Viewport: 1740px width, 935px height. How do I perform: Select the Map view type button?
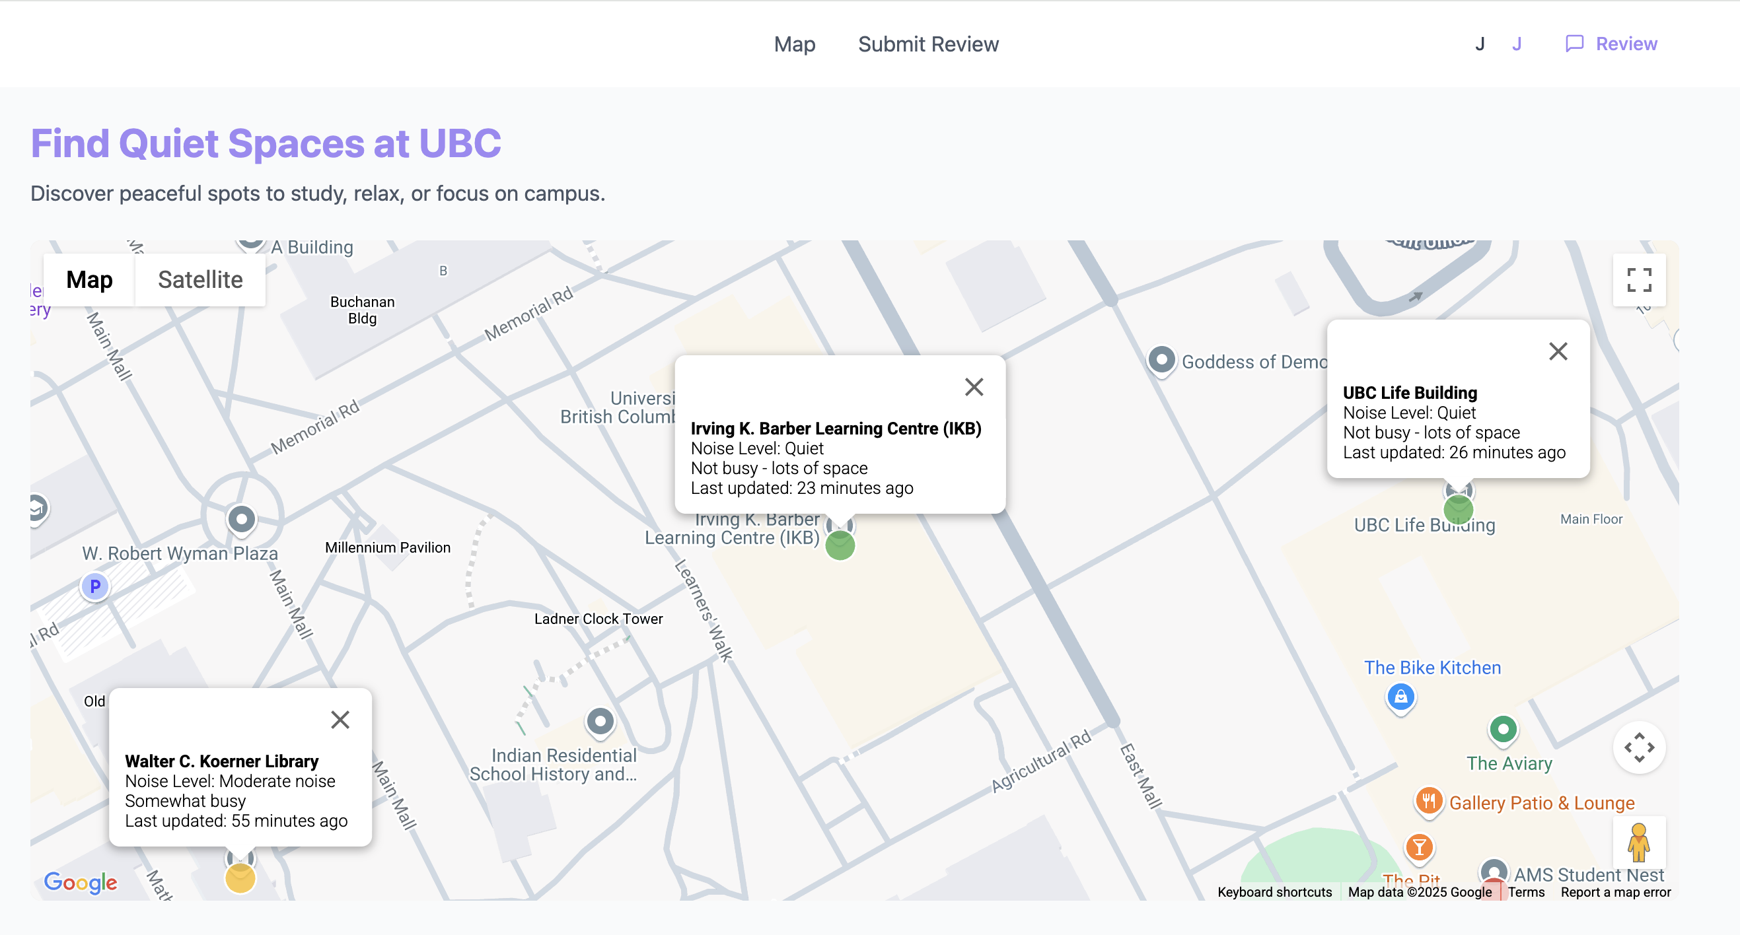89,279
